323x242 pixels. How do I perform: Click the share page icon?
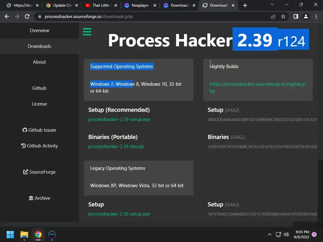[x=273, y=16]
